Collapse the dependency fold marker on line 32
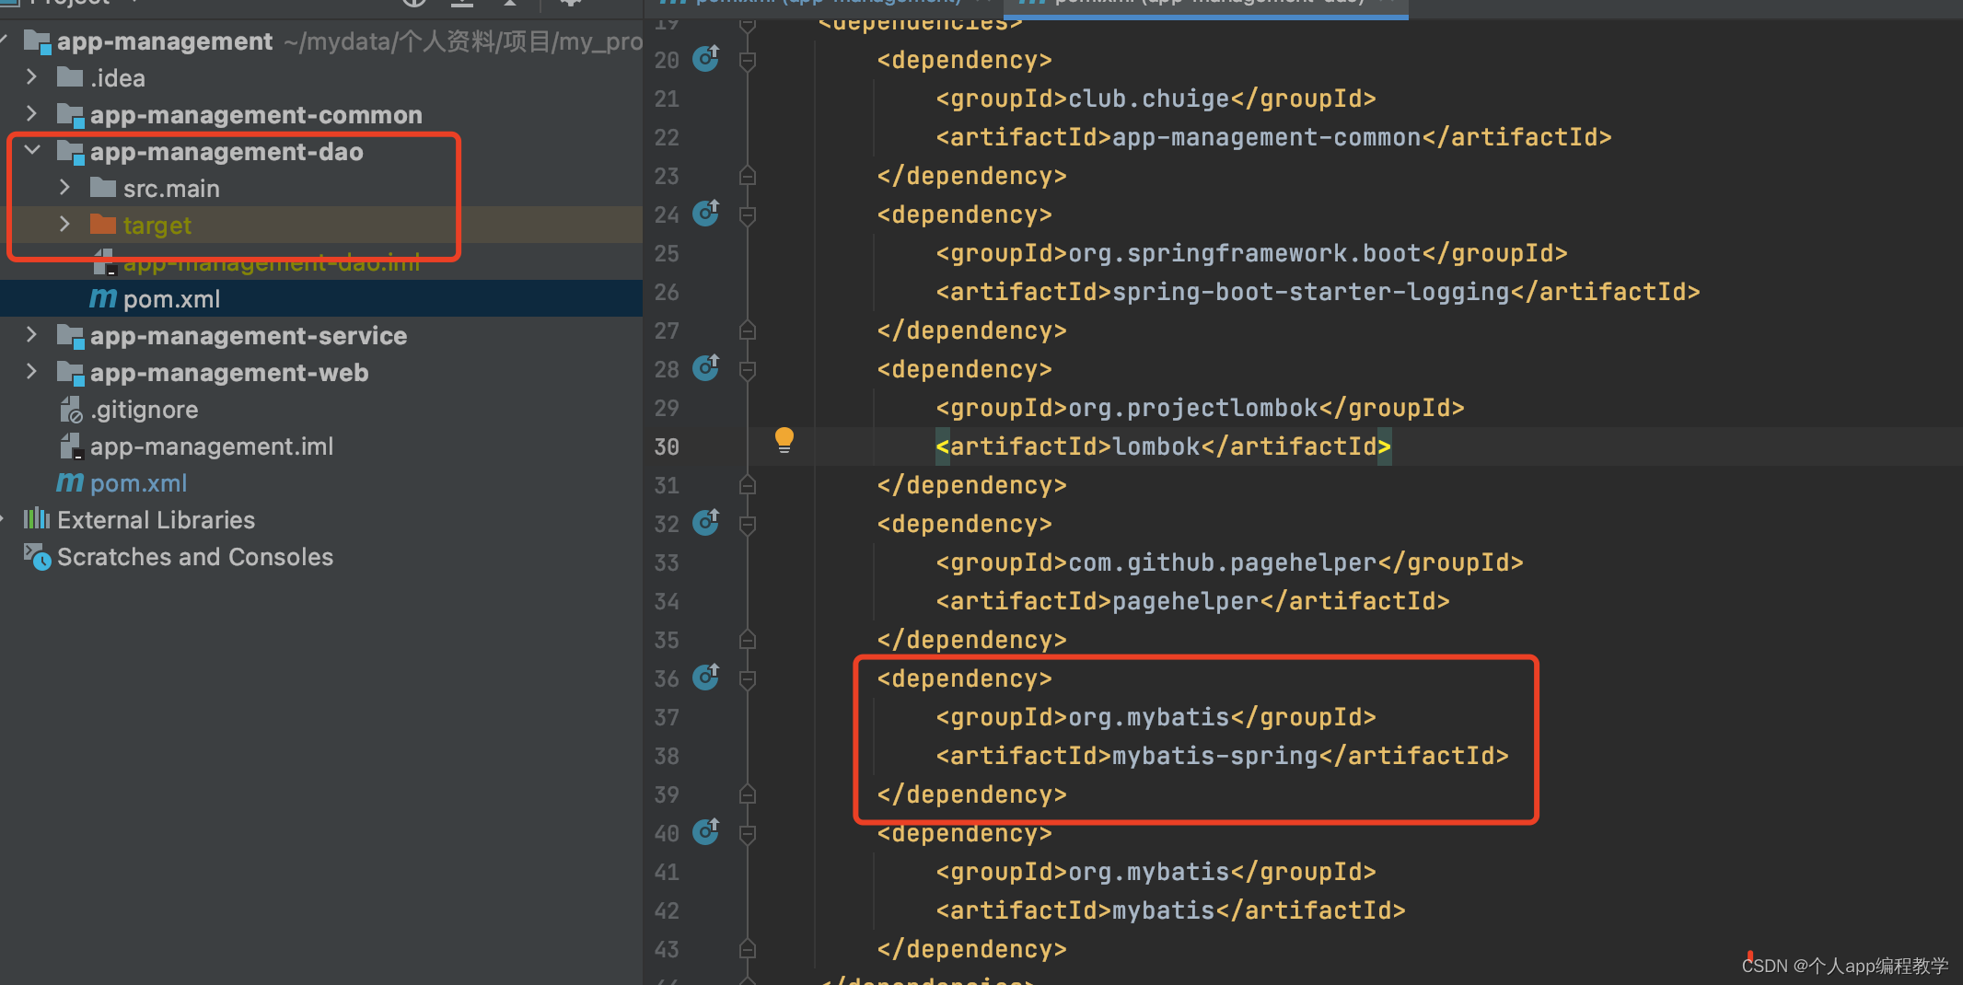This screenshot has width=1963, height=985. pos(748,525)
